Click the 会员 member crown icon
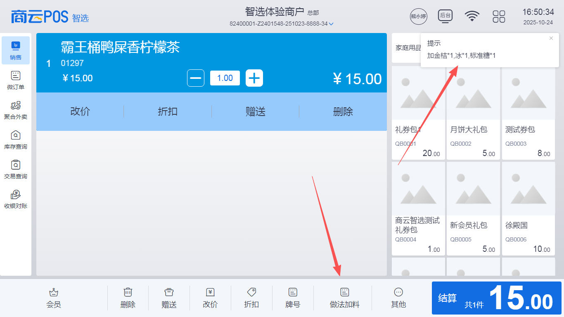The width and height of the screenshot is (564, 317). click(x=54, y=293)
